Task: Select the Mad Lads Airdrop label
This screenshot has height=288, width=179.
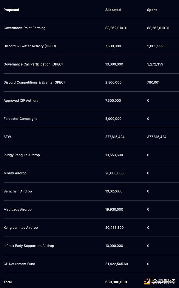Action: click(18, 210)
